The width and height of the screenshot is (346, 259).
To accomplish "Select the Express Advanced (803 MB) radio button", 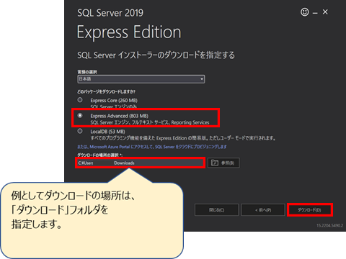I will [80, 116].
